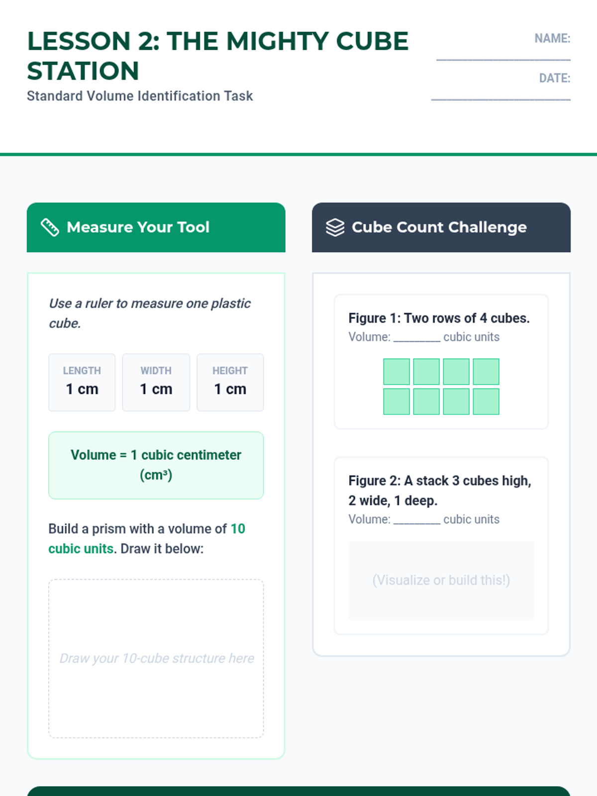The width and height of the screenshot is (597, 796).
Task: Click last cube in Figure 1 top row
Action: tap(486, 372)
